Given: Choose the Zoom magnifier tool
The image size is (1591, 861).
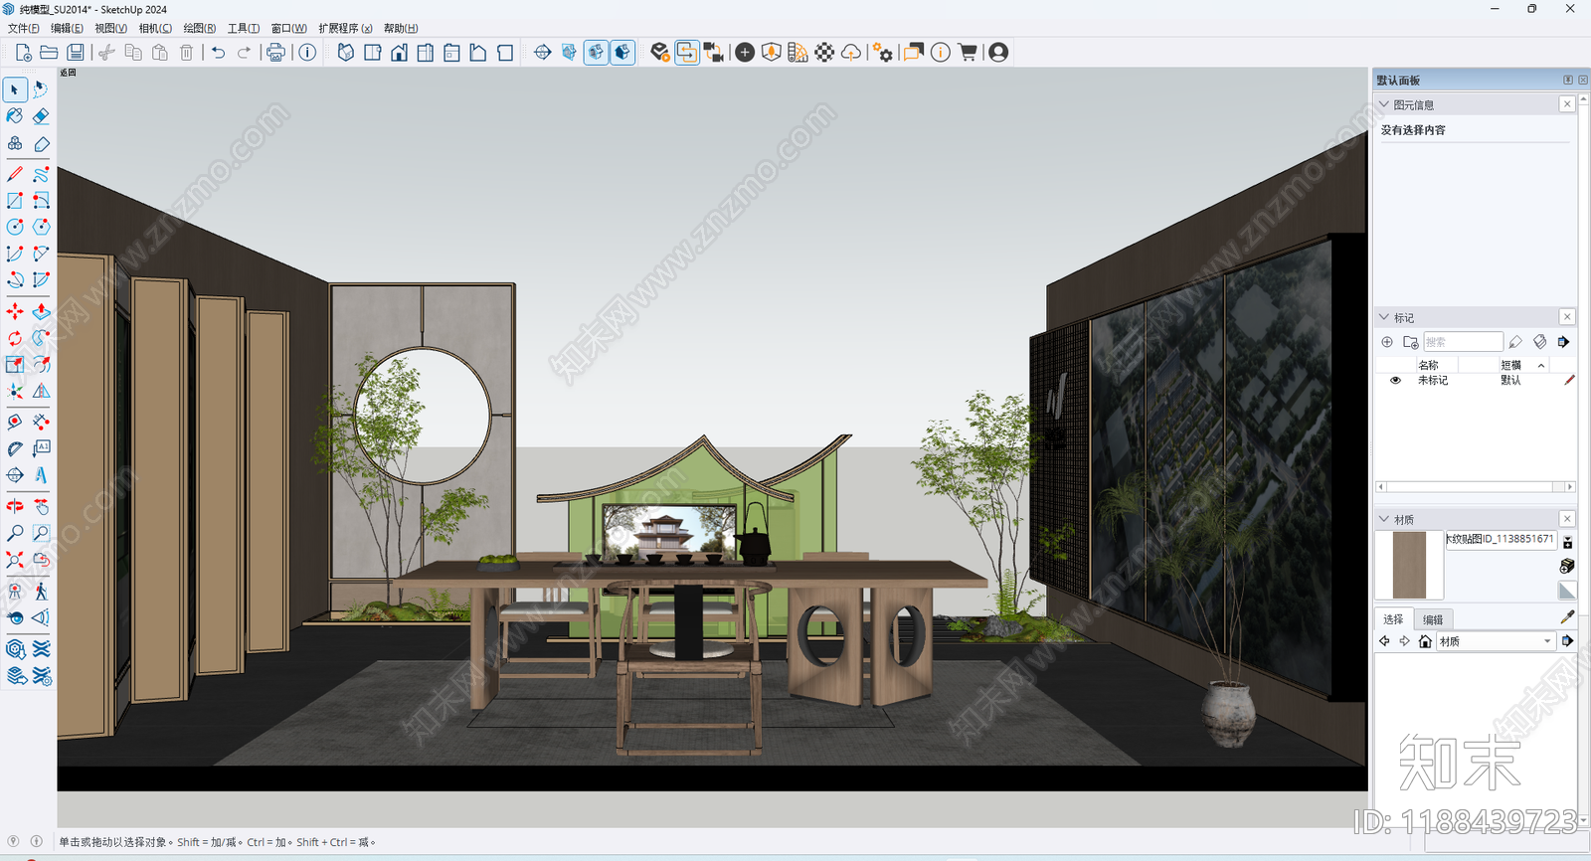Looking at the screenshot, I should [x=15, y=534].
